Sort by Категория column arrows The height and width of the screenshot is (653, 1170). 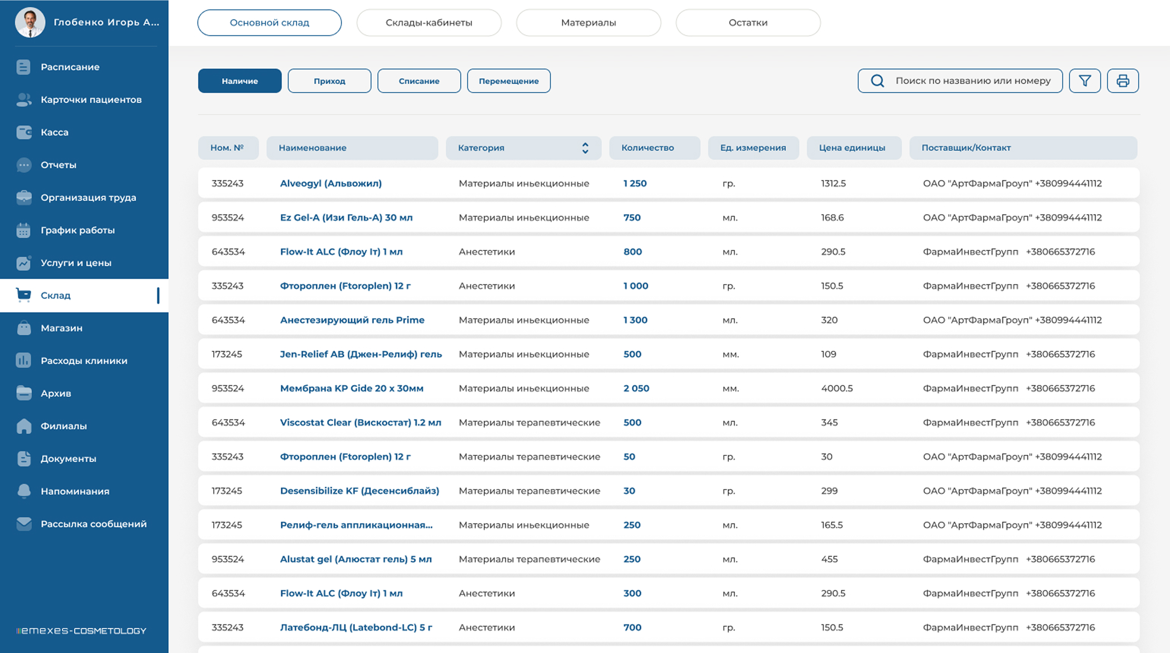tap(585, 148)
